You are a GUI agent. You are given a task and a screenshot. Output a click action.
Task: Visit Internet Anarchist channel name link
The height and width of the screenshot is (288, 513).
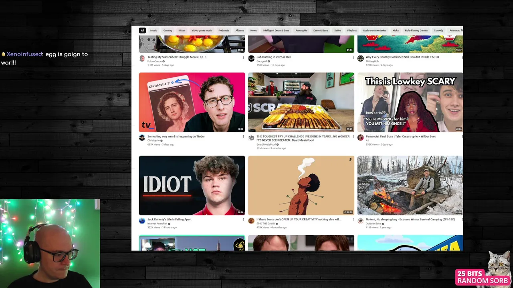pyautogui.click(x=157, y=224)
